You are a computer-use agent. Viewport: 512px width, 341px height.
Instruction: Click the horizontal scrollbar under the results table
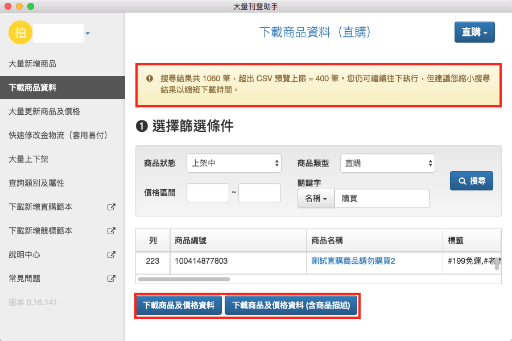point(184,280)
